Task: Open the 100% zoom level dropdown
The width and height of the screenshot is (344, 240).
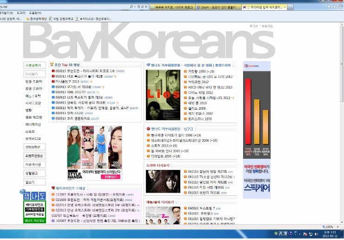Action: [x=338, y=227]
